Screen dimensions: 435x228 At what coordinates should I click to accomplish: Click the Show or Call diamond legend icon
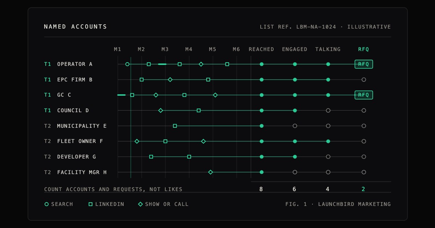coord(140,204)
